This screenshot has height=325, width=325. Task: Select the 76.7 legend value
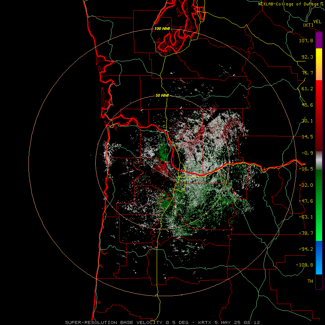(307, 73)
